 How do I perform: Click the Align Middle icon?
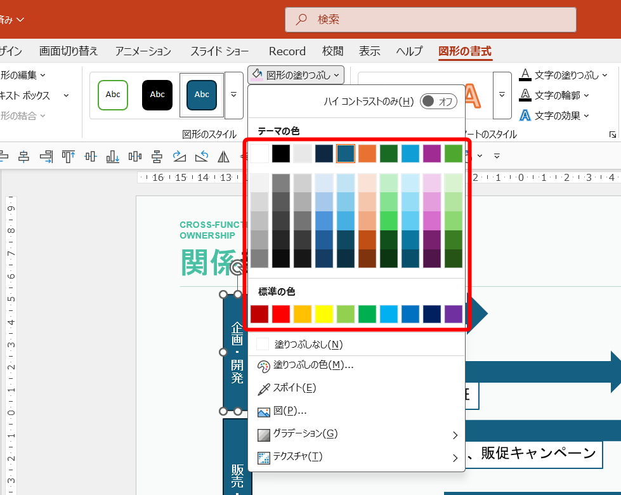pos(90,156)
